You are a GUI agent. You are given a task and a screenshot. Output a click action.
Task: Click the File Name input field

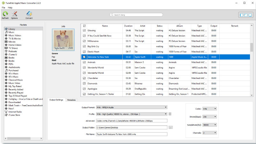coord(132,134)
